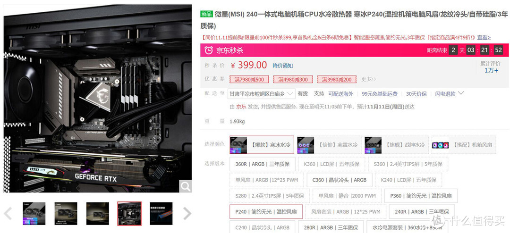Select version 280R | ARGB | 三年质保
The height and width of the screenshot is (233, 510).
(x=331, y=227)
